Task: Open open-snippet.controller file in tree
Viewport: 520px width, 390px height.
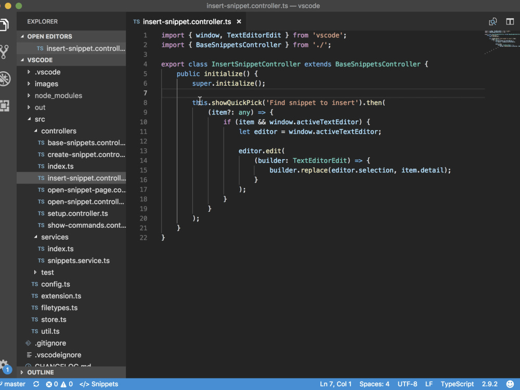Action: click(71, 202)
